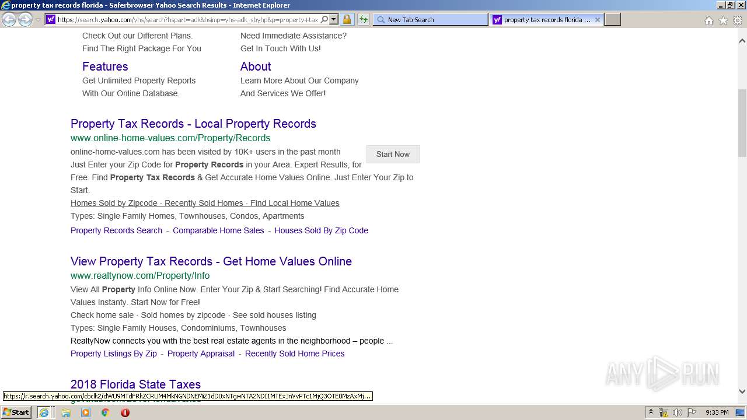Go to the Home page icon
This screenshot has width=747, height=420.
click(x=708, y=20)
